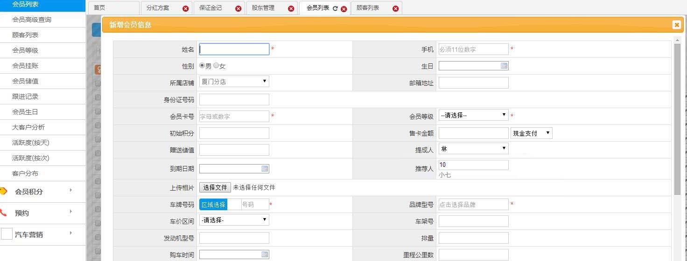Switch to the 首页 tab

click(99, 8)
